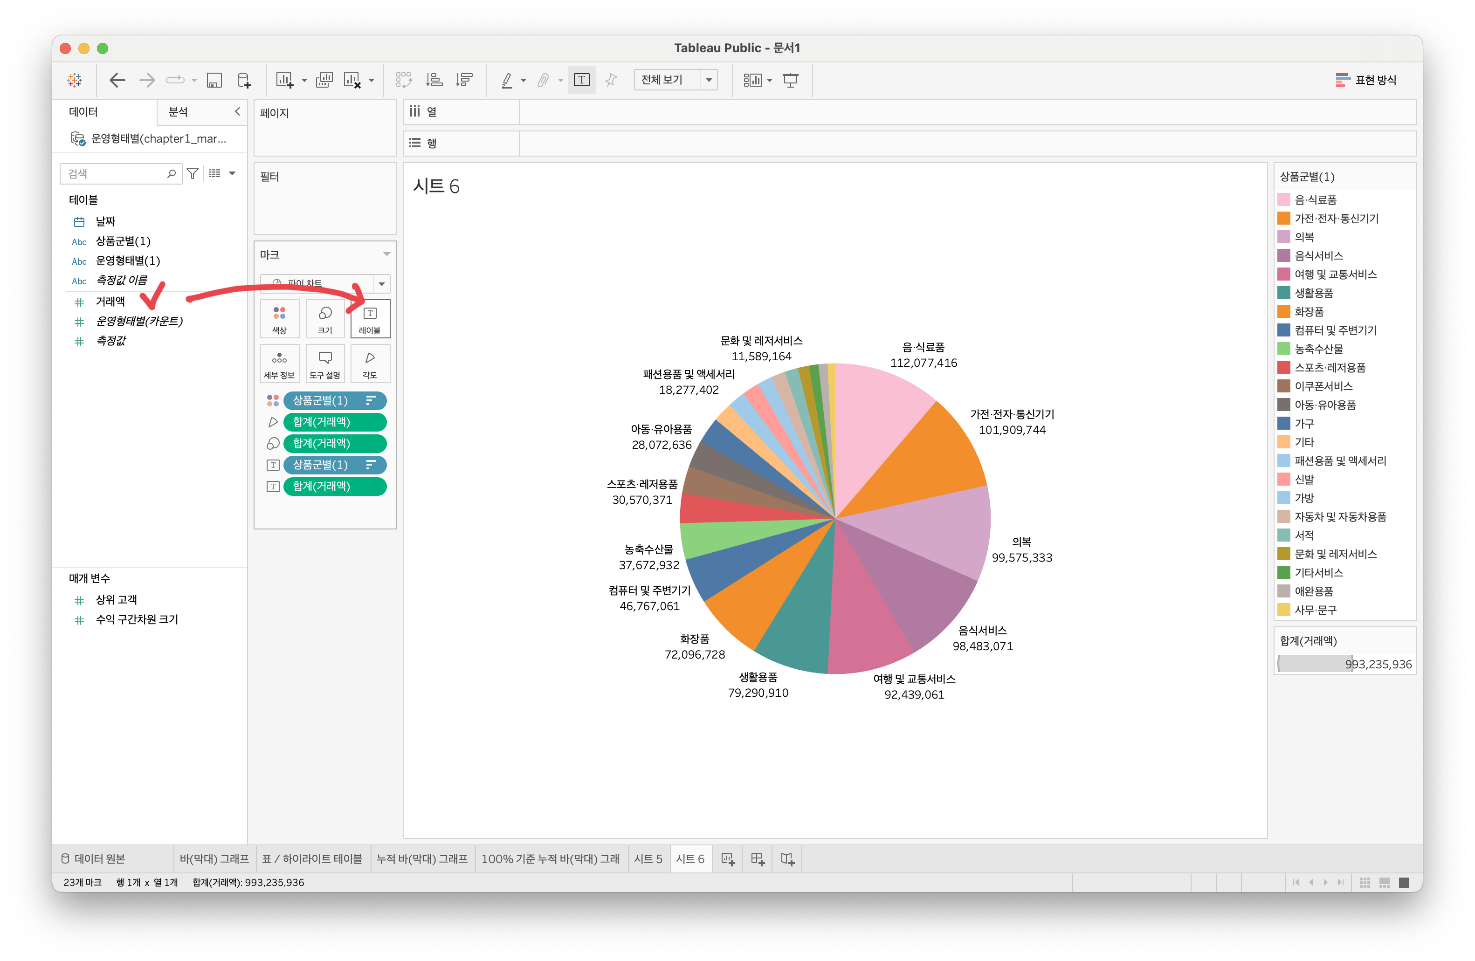Screen dimensions: 1475x961
Task: Click the 음·식료품 pink legend swatch
Action: click(x=1283, y=199)
